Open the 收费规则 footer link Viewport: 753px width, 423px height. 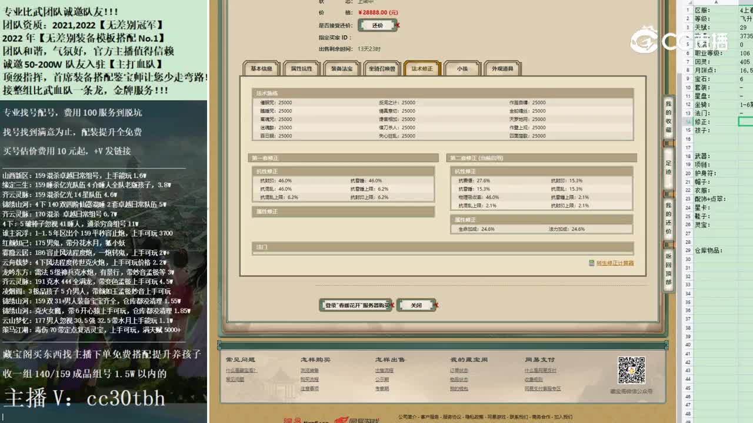click(534, 380)
